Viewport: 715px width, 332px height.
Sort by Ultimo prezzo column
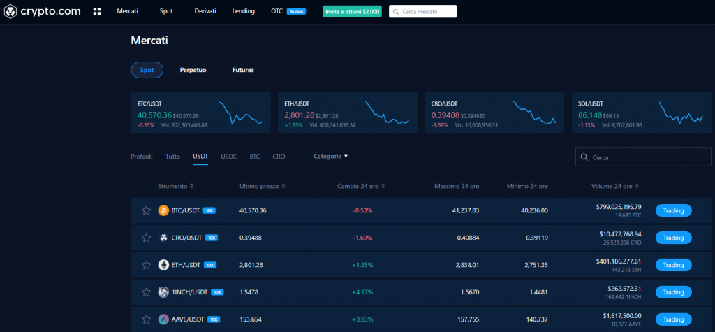tap(263, 187)
